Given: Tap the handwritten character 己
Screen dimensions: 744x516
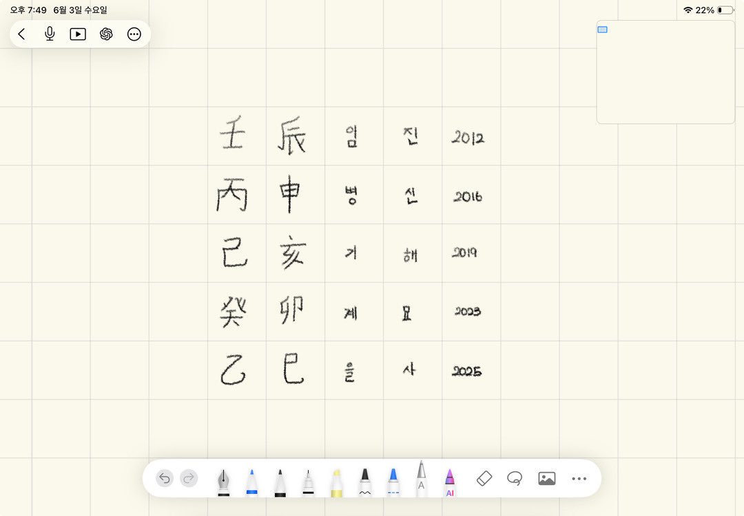Looking at the screenshot, I should pos(235,252).
